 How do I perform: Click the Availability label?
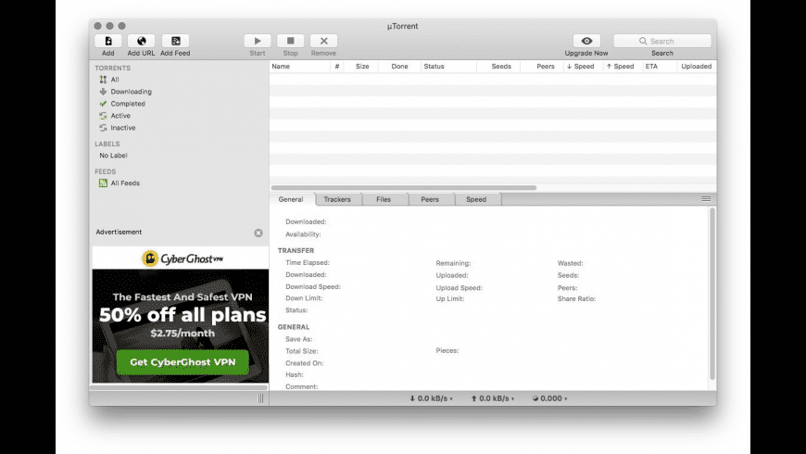coord(303,234)
